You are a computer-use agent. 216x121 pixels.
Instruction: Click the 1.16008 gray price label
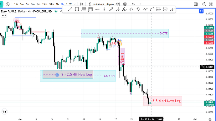(209, 40)
